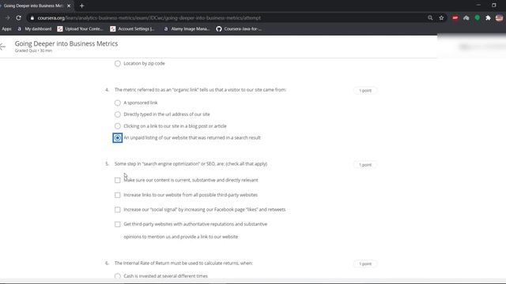Select An unpaid listing in search result
This screenshot has height=284, width=506.
tap(118, 138)
